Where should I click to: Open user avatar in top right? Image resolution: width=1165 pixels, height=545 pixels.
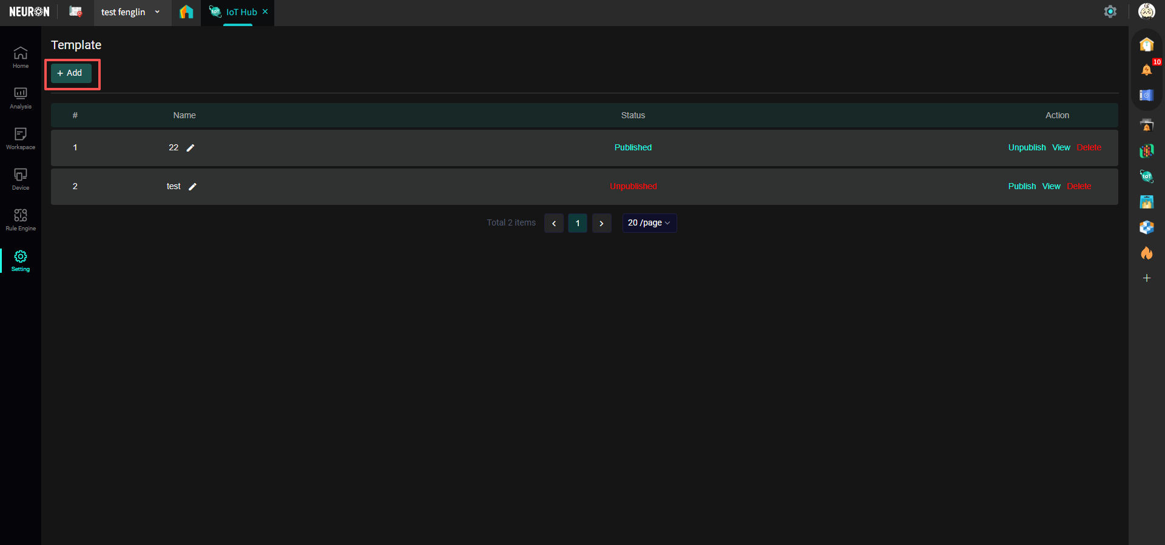(1146, 12)
